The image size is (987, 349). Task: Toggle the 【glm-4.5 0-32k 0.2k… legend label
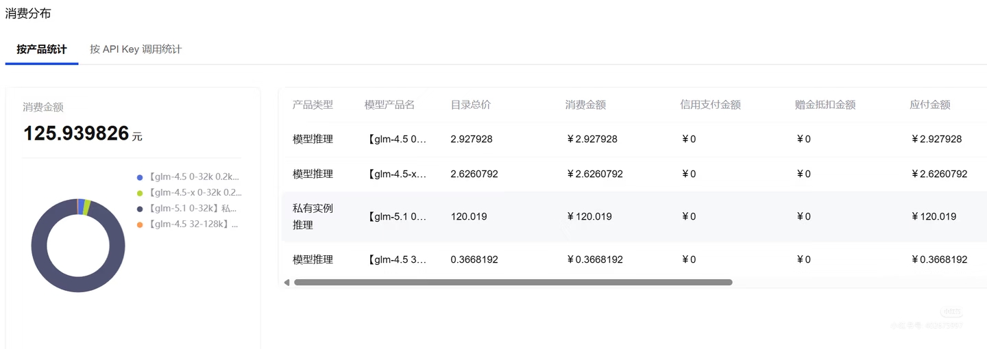coord(193,177)
